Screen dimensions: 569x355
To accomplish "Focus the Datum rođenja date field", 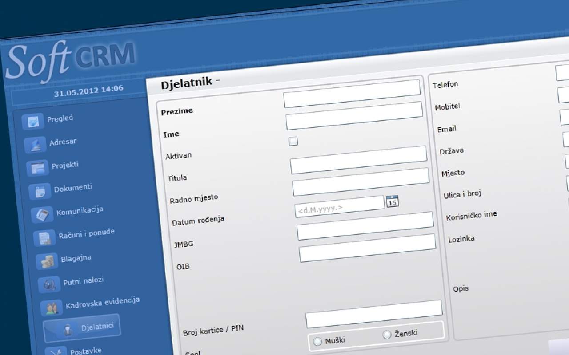I will click(340, 206).
